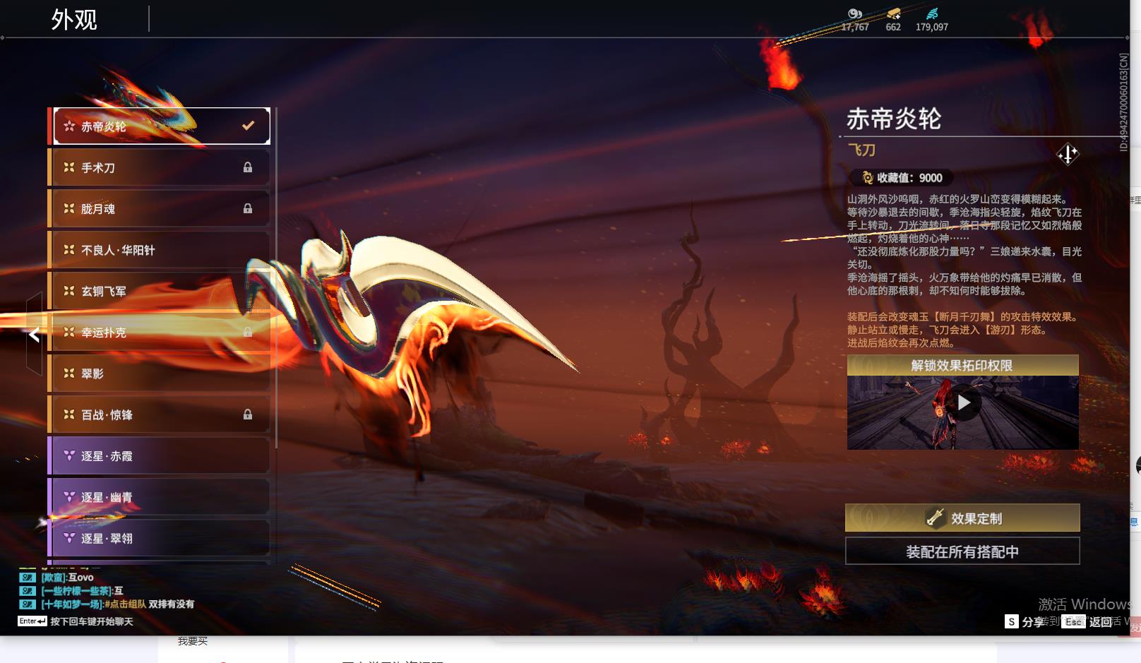Click the lock icon on 胧月魂
The image size is (1141, 663).
click(248, 208)
